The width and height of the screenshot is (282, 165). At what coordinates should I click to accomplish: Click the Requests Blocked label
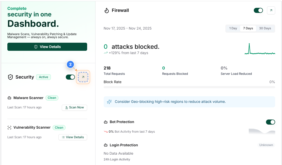(175, 74)
